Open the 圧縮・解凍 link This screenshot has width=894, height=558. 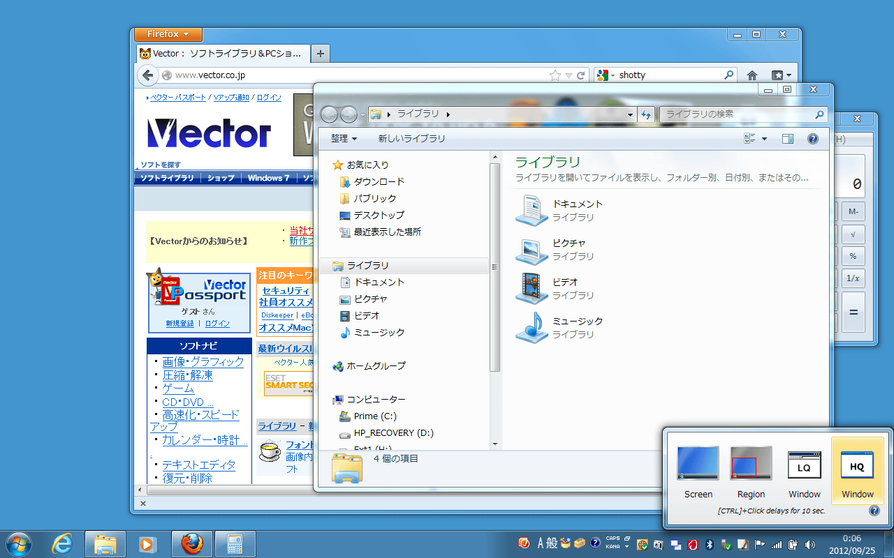(188, 375)
